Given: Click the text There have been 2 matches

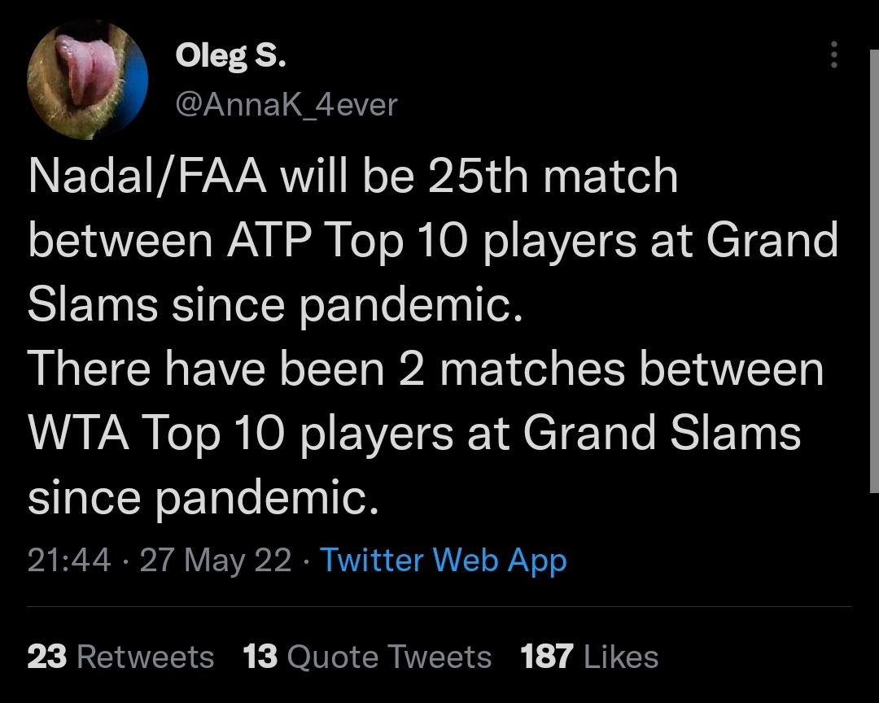Looking at the screenshot, I should pos(326,369).
